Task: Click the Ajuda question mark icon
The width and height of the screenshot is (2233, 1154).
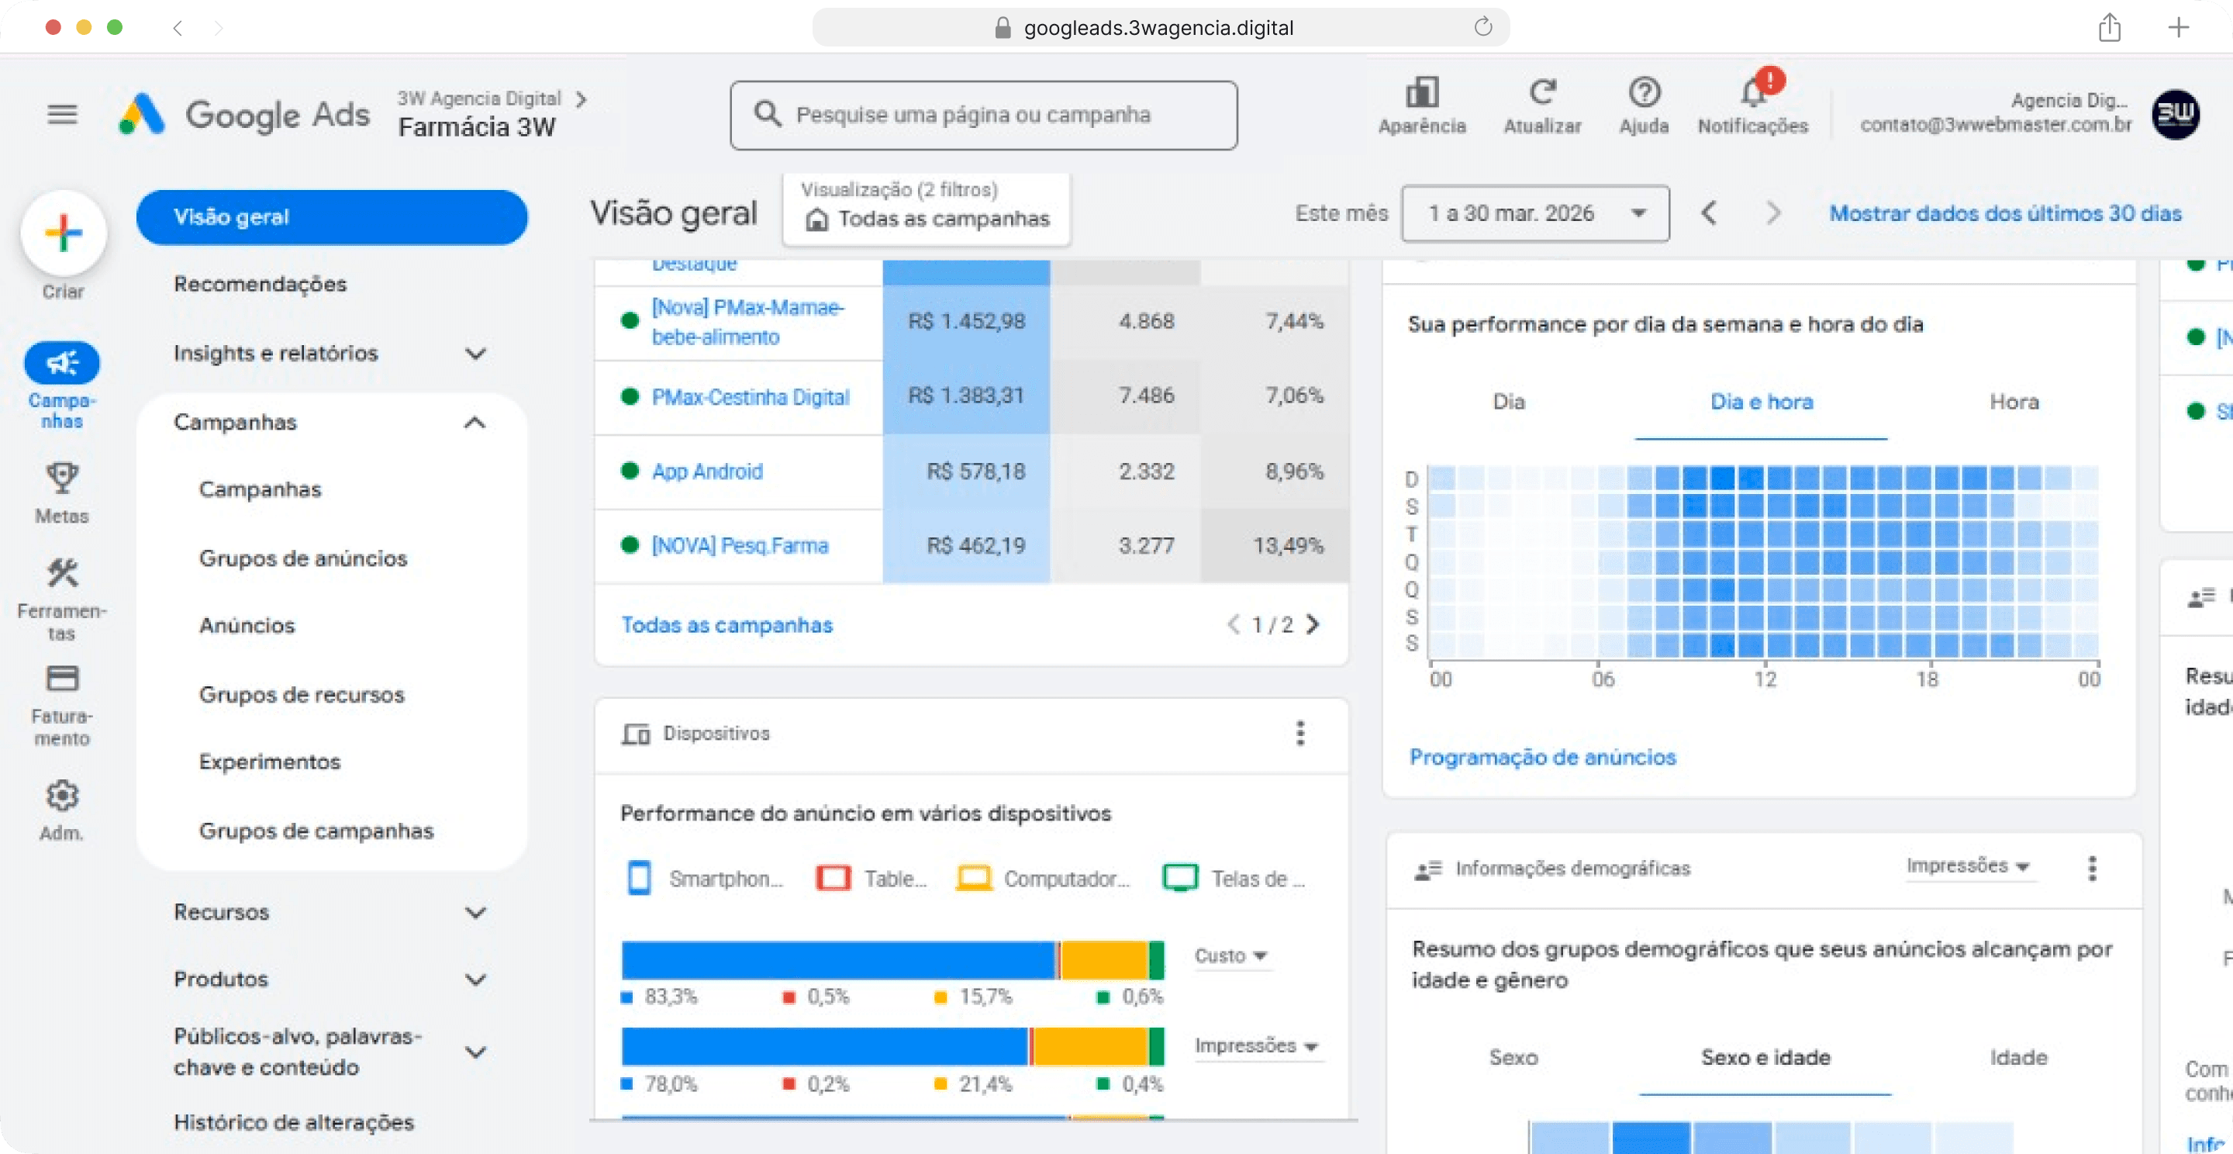Action: [1644, 93]
